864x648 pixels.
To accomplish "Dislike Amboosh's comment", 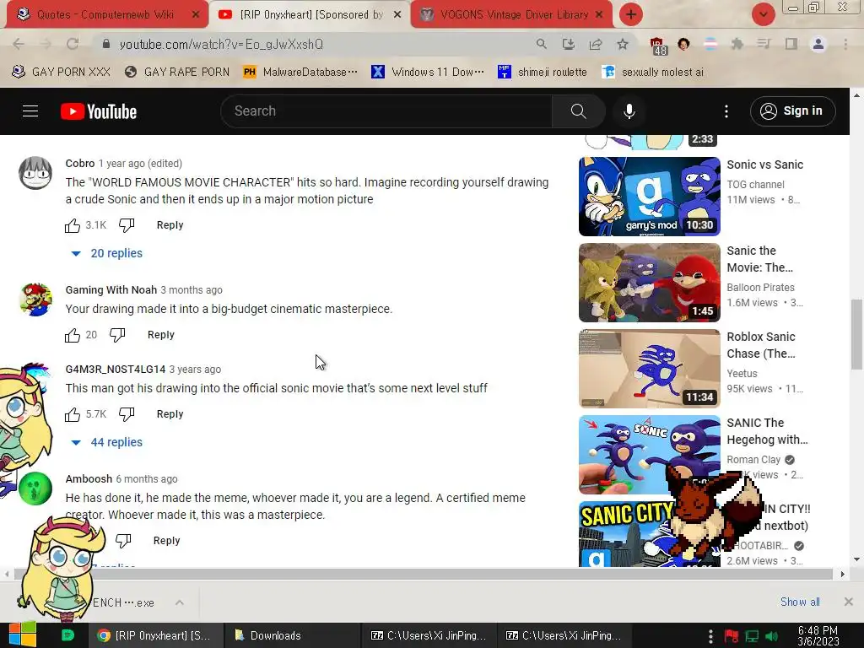I will [x=123, y=541].
